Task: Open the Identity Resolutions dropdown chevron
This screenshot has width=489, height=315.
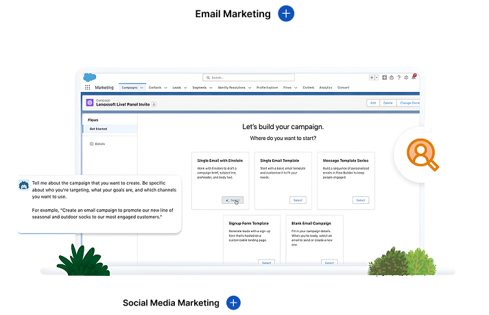Action: (250, 88)
